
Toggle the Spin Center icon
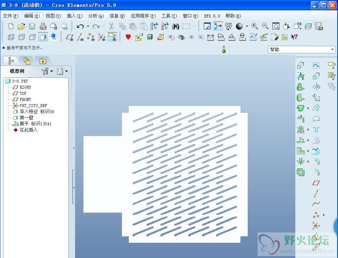[x=218, y=26]
